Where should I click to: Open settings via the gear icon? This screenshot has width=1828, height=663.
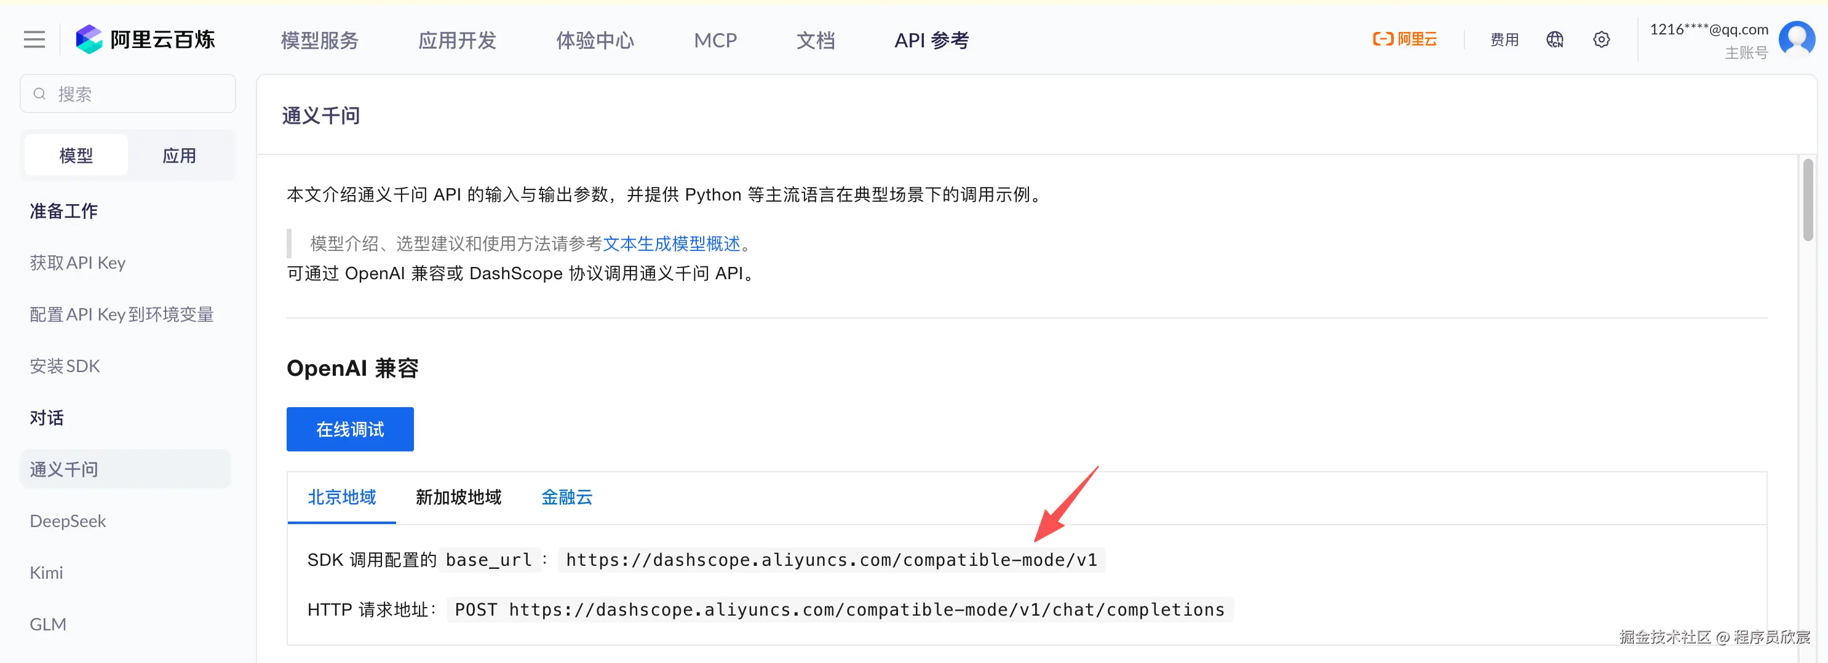pyautogui.click(x=1602, y=40)
